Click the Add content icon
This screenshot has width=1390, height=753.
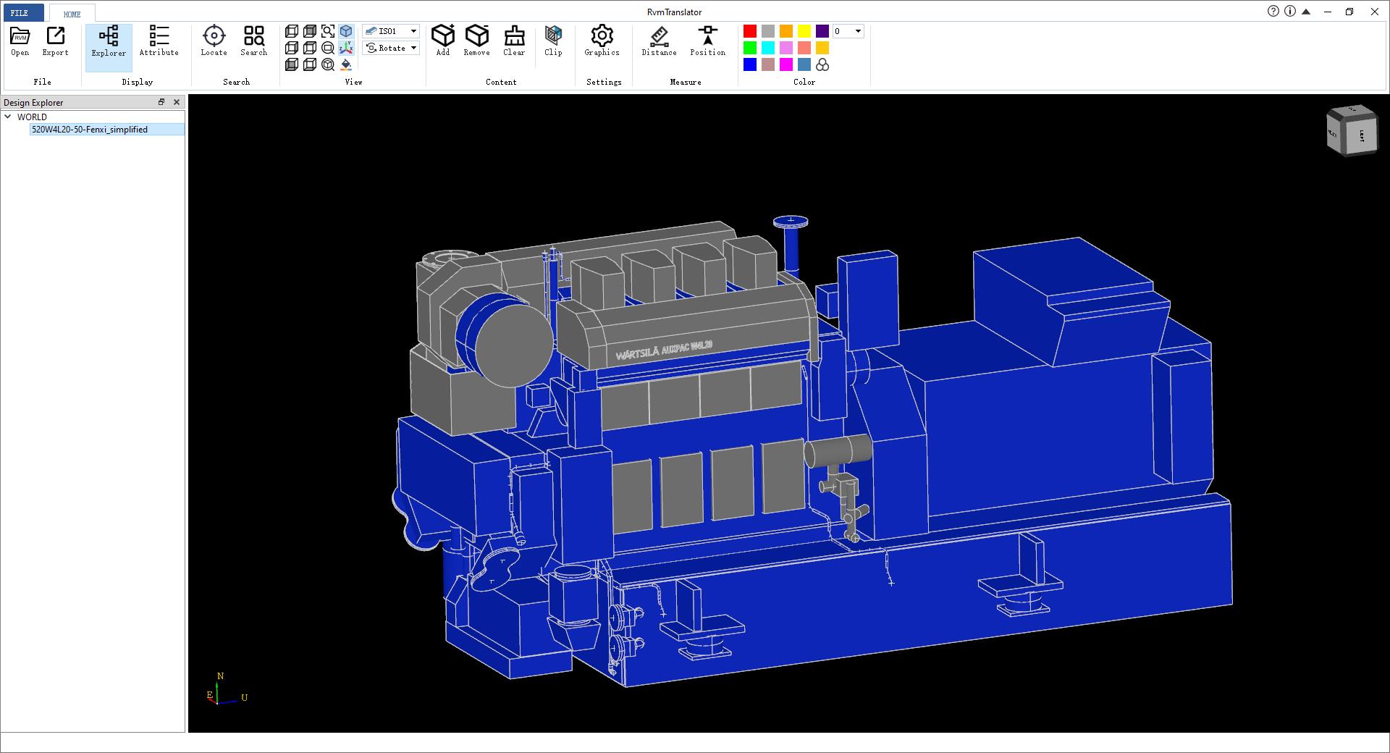443,41
